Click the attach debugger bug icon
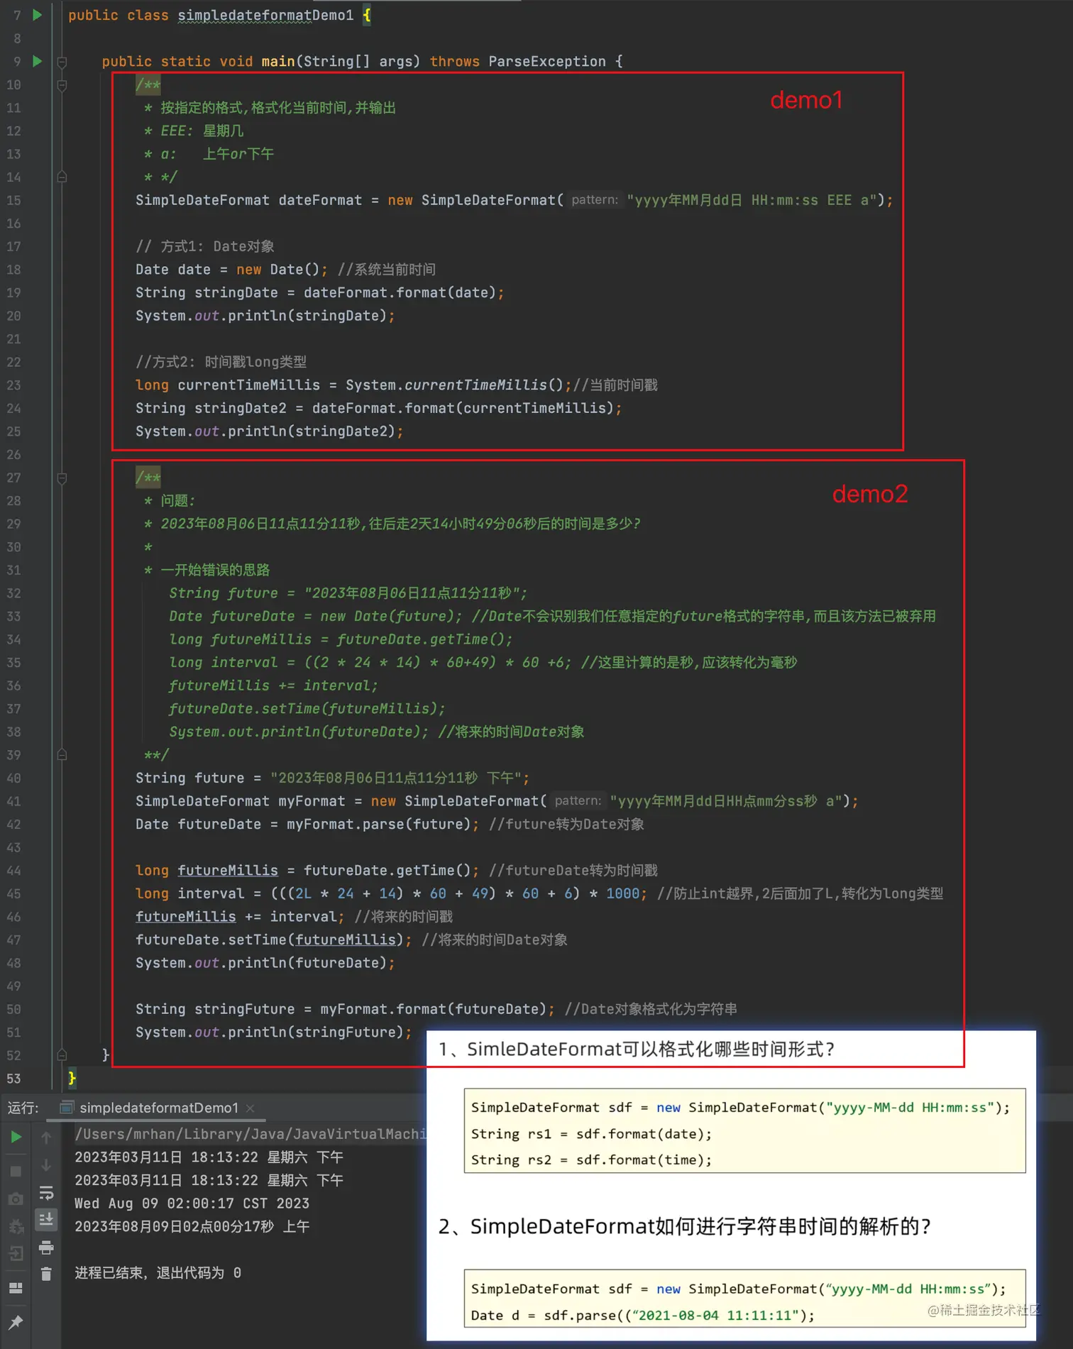This screenshot has width=1073, height=1349. [x=16, y=1226]
